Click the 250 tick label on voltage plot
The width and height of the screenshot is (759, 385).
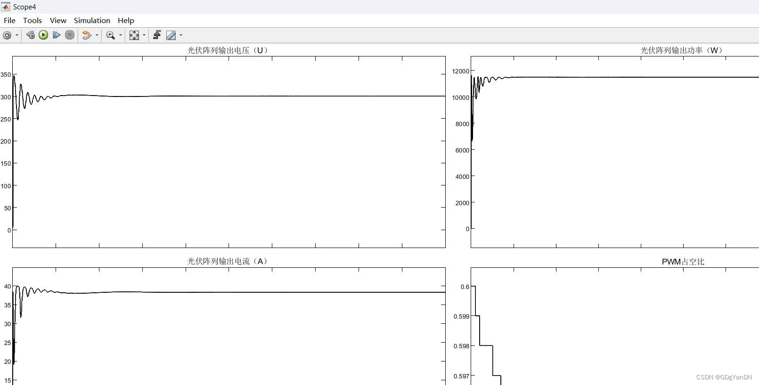6,120
